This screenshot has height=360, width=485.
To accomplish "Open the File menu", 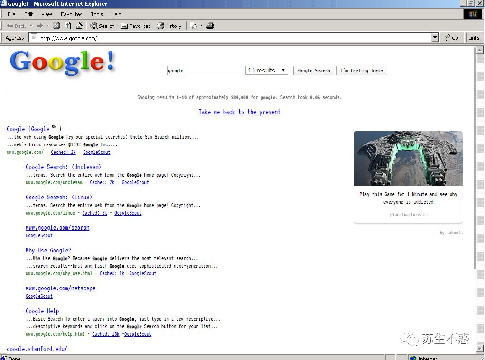I will coord(11,14).
